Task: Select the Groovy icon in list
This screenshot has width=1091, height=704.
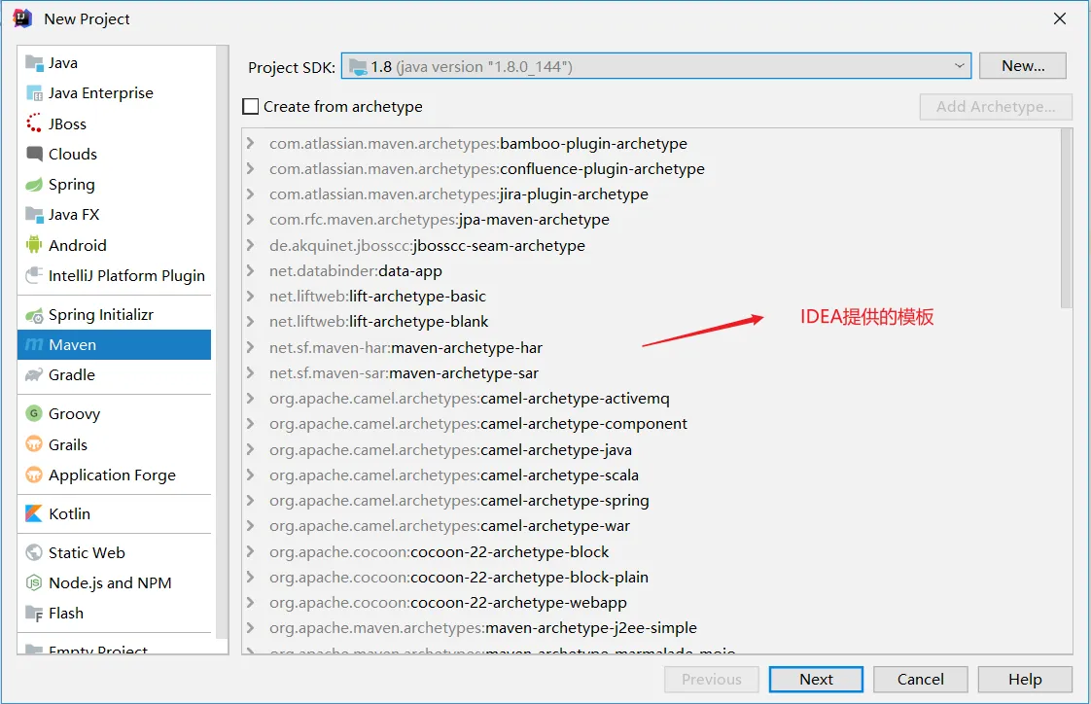Action: pos(34,413)
